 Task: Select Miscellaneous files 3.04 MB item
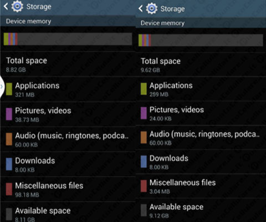click(201, 186)
